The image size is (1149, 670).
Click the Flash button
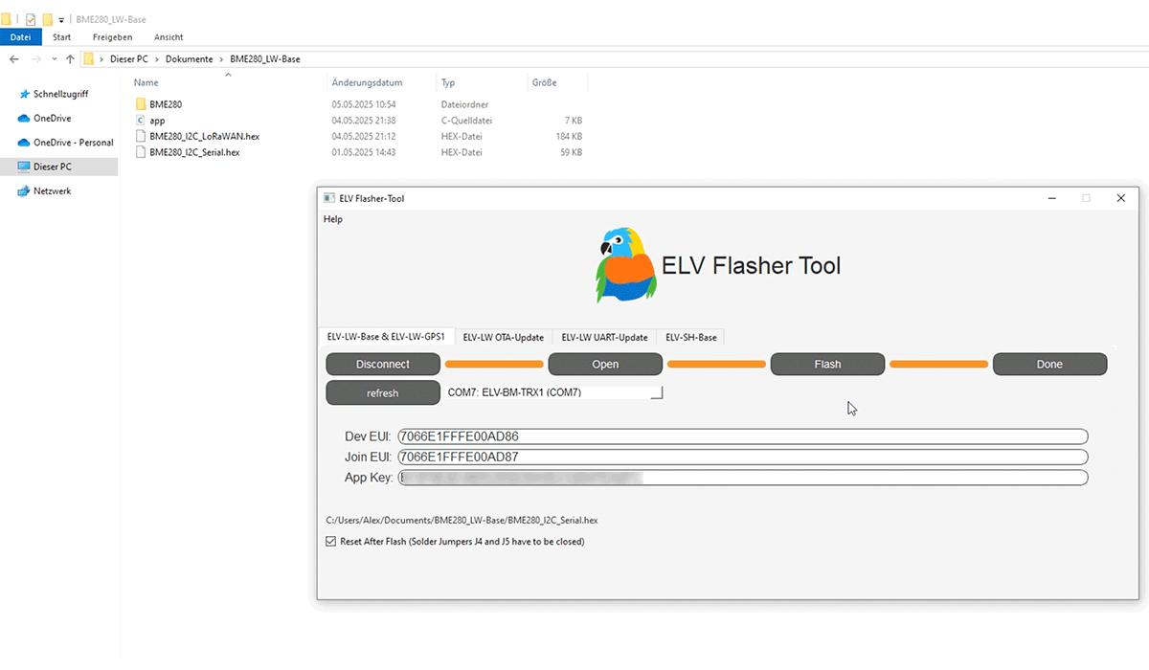[x=827, y=364]
